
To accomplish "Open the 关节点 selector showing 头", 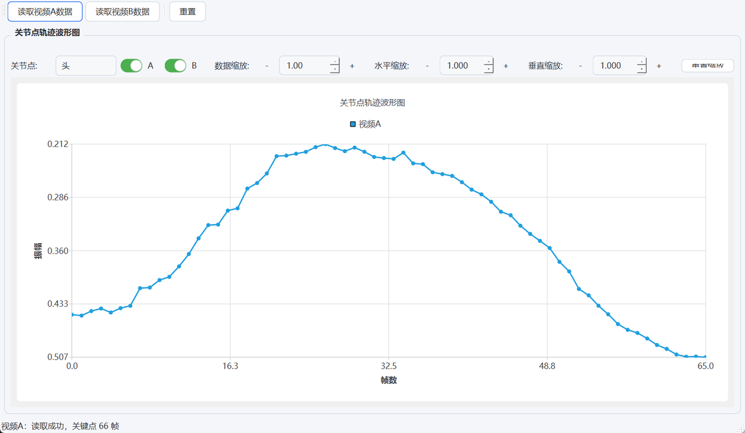I will [86, 65].
